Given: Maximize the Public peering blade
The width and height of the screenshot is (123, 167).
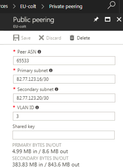Looking at the screenshot, I should pos(107,20).
